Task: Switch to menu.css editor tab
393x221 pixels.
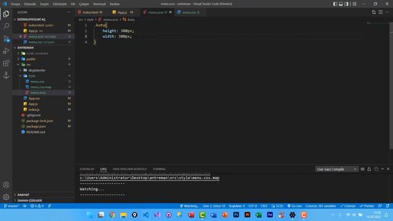Action: tap(189, 12)
